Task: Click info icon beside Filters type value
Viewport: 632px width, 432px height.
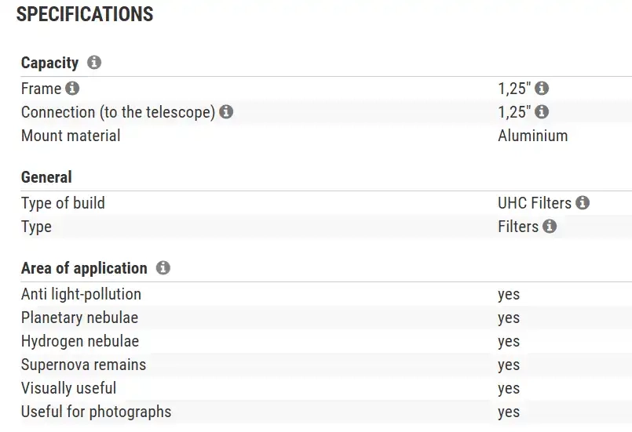Action: [x=550, y=227]
